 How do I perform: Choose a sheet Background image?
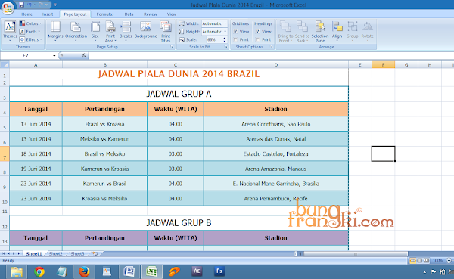click(145, 29)
